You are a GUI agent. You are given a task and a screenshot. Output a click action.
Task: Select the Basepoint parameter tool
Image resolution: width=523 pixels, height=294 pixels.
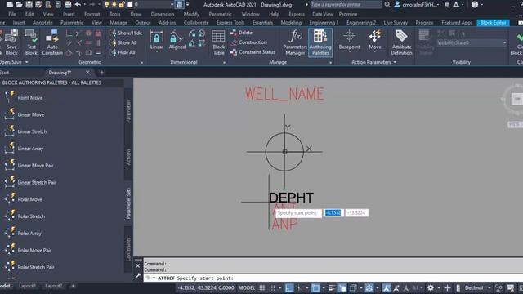click(349, 41)
